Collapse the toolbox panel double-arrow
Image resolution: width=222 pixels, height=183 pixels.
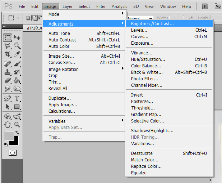click(x=4, y=26)
